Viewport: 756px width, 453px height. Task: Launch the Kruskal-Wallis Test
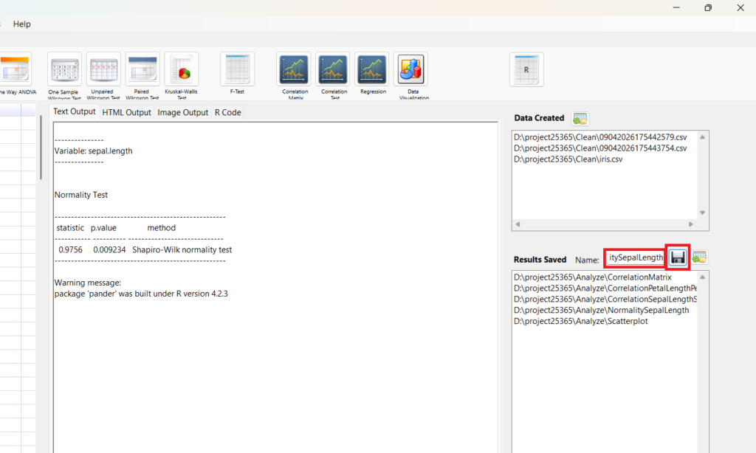pos(181,69)
